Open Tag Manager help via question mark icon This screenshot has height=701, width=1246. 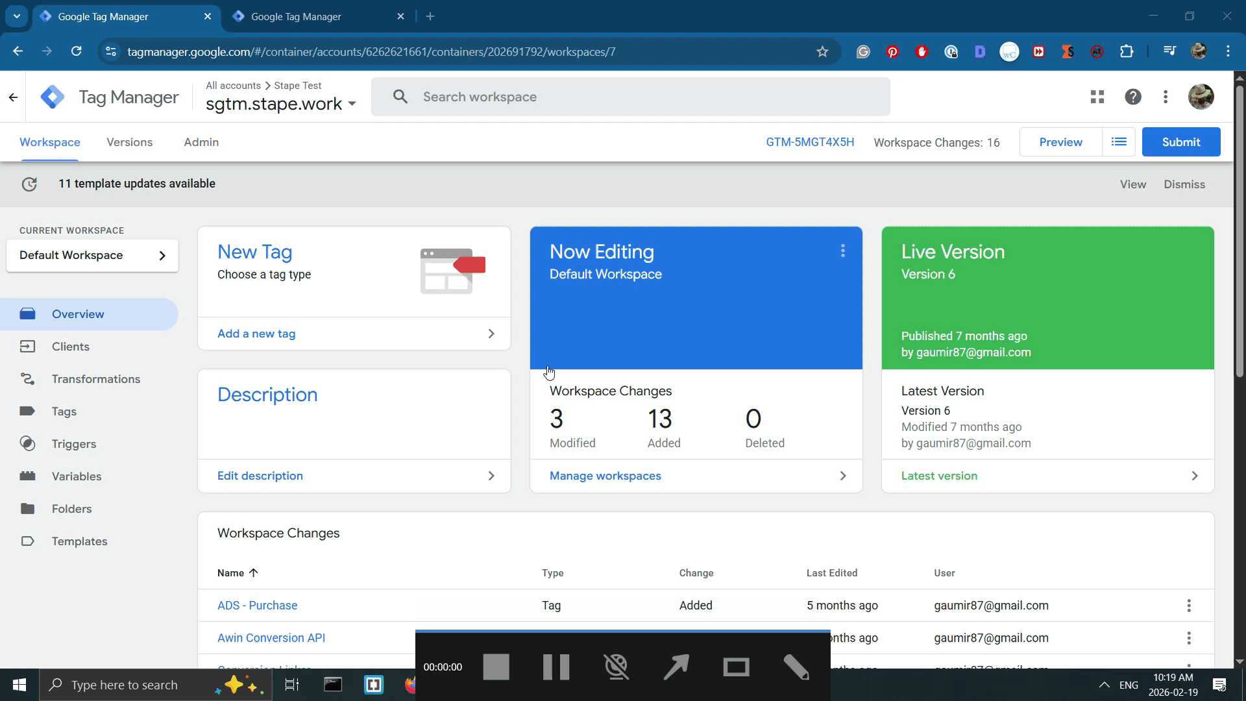point(1132,96)
